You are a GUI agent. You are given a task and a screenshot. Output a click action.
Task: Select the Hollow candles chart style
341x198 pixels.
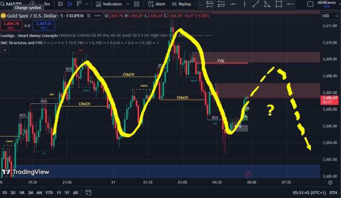tap(79, 4)
